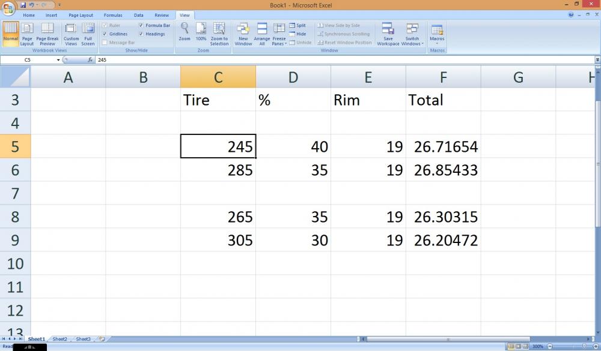Click Zoom to Selection

pyautogui.click(x=219, y=34)
